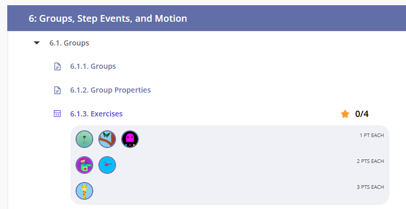The height and width of the screenshot is (209, 406).
Task: Click the 3 PTS EACH label
Action: coord(370,187)
